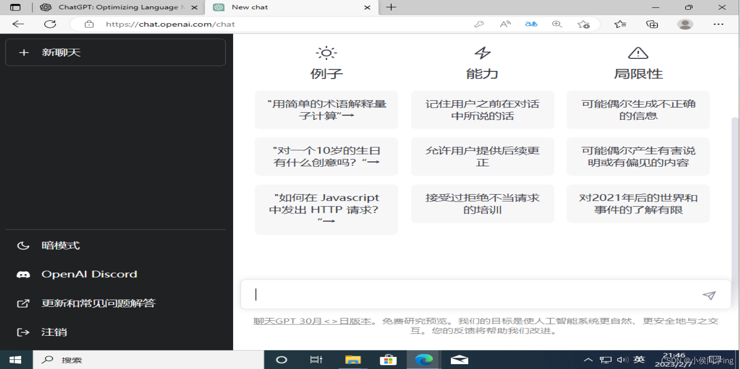Activate Read aloud in address bar
740x369 pixels.
coord(505,24)
